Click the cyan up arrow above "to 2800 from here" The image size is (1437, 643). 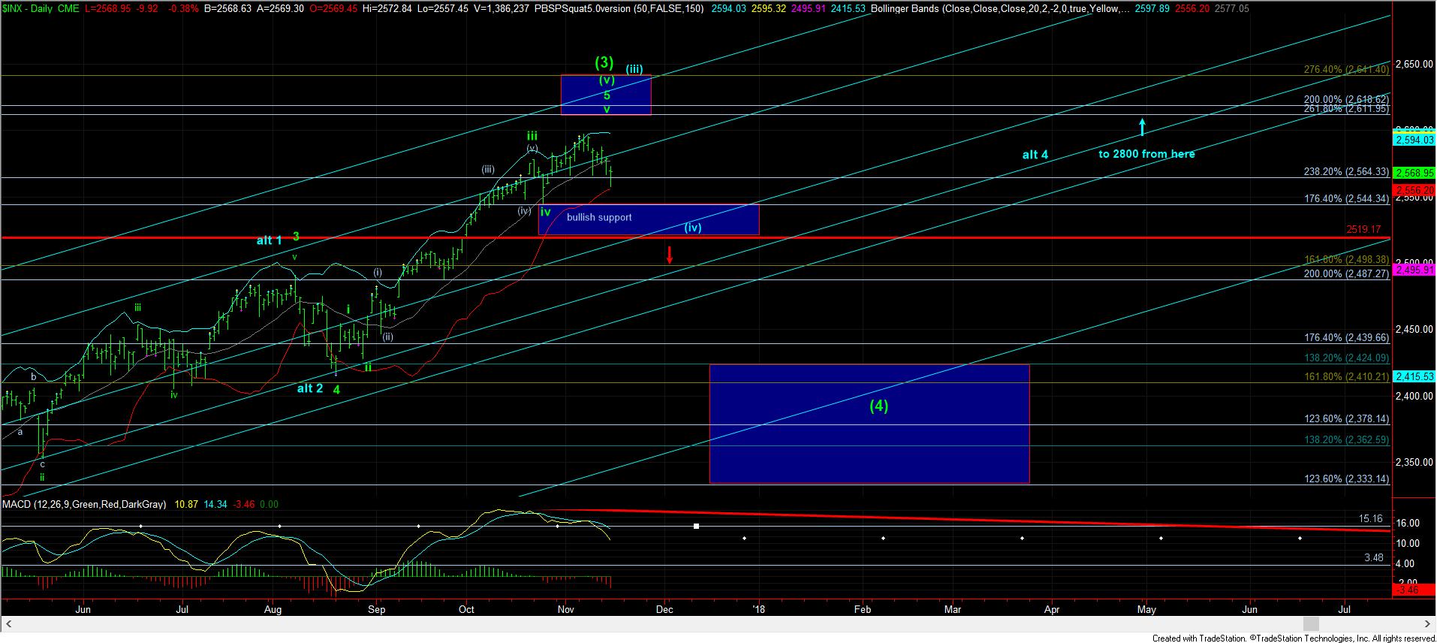(x=1142, y=126)
